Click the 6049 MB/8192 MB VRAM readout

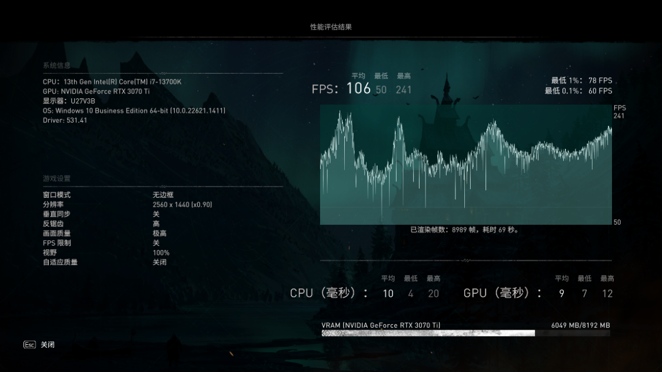581,325
